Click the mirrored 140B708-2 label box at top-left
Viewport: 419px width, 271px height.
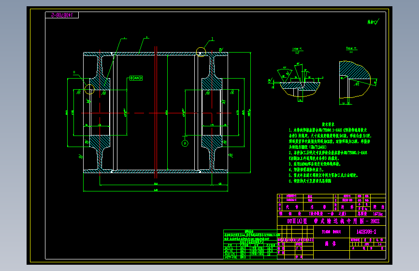[x=62, y=15]
